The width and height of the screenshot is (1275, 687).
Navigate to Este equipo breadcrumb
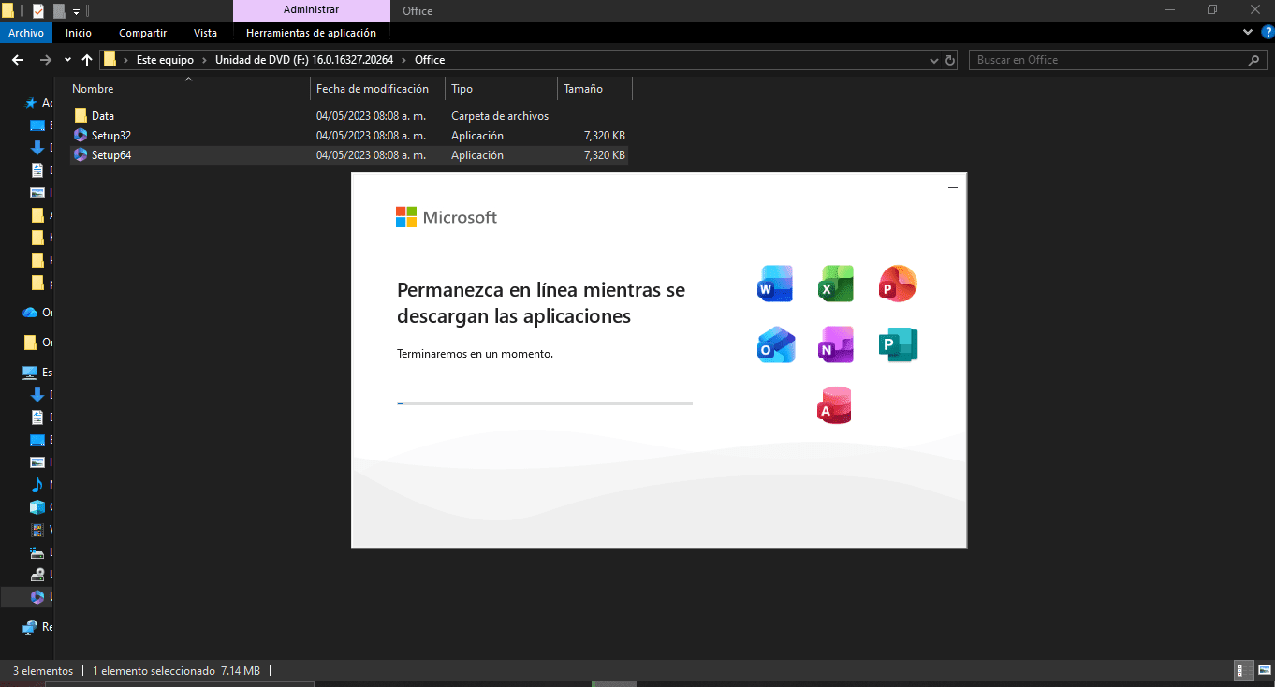pyautogui.click(x=165, y=60)
